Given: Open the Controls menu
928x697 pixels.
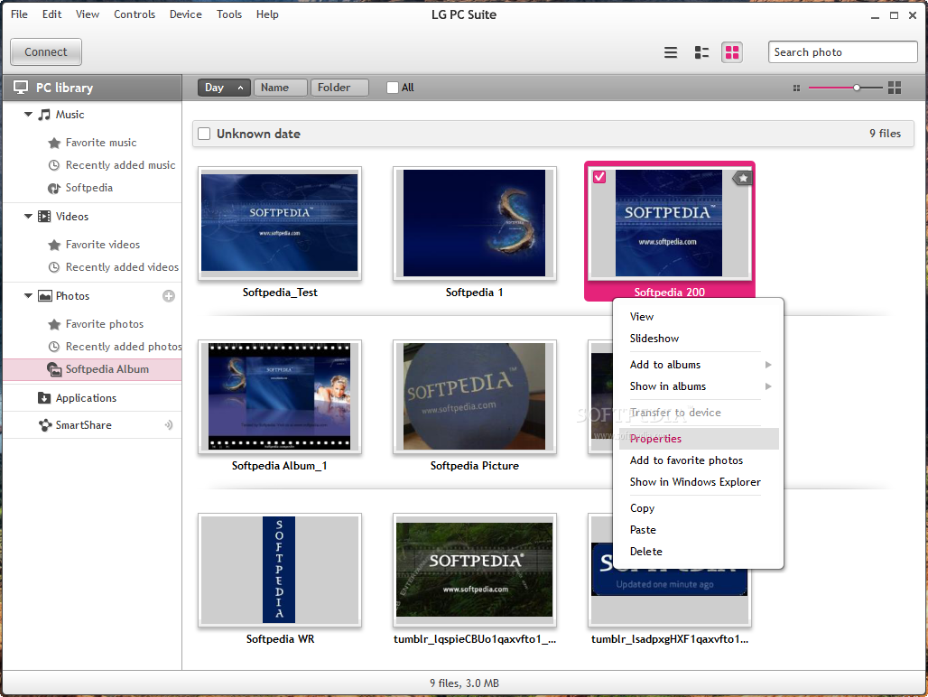Looking at the screenshot, I should pyautogui.click(x=135, y=14).
